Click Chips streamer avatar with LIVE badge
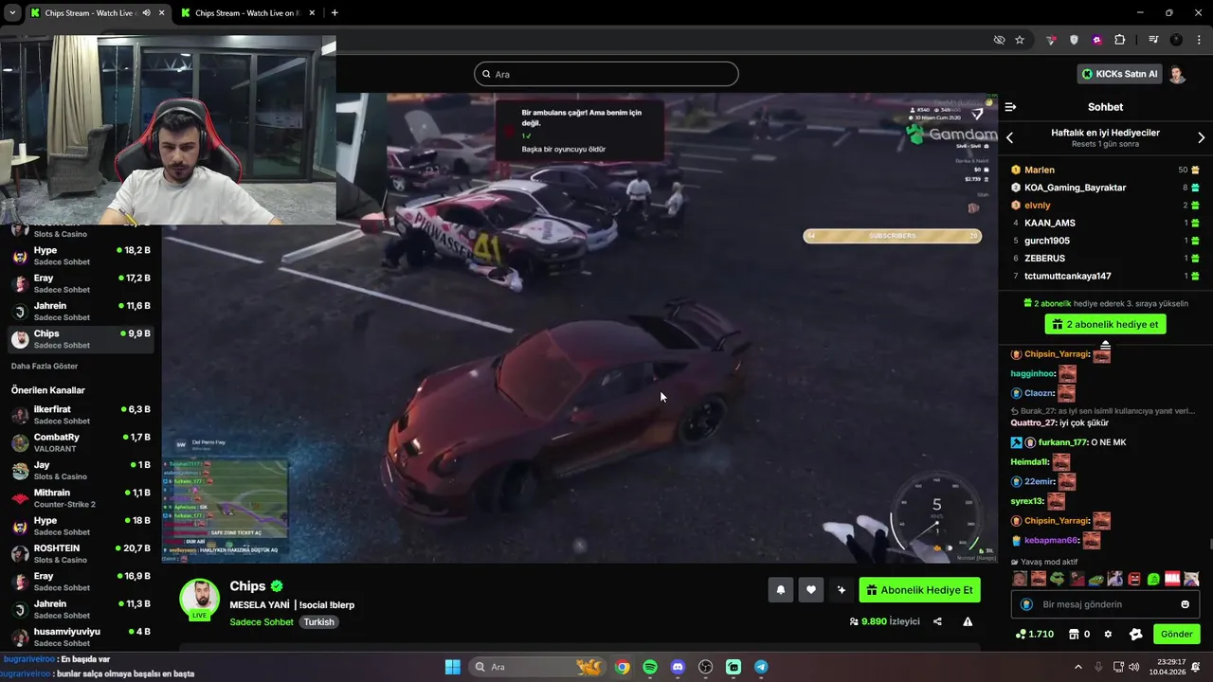 tap(200, 599)
